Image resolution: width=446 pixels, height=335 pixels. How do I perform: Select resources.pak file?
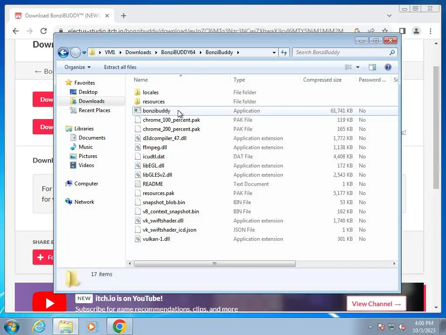click(159, 193)
